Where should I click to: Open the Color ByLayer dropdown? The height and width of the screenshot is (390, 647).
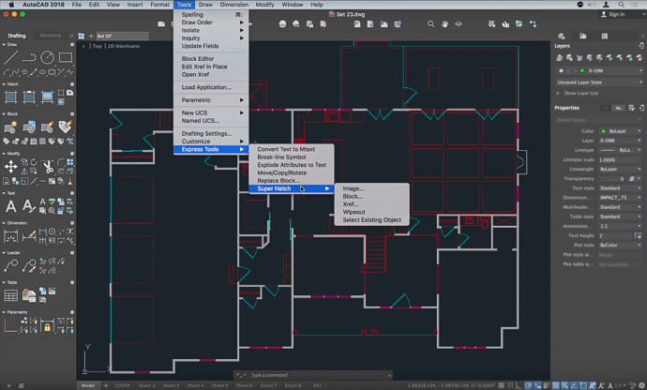pyautogui.click(x=621, y=131)
